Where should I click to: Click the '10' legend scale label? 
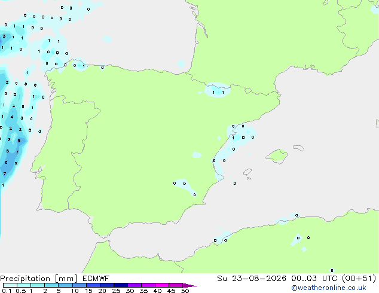point(75,291)
